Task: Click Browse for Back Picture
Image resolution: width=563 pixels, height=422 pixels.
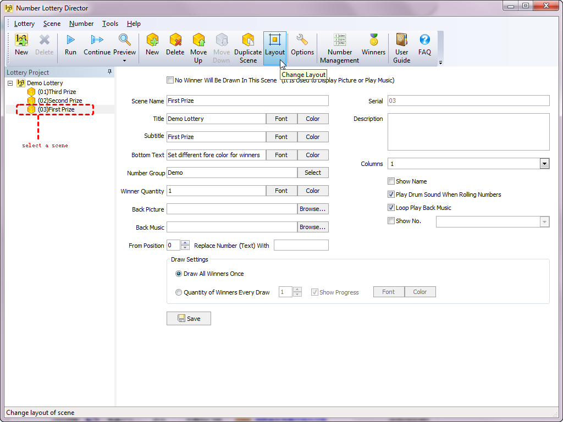Action: click(x=313, y=209)
